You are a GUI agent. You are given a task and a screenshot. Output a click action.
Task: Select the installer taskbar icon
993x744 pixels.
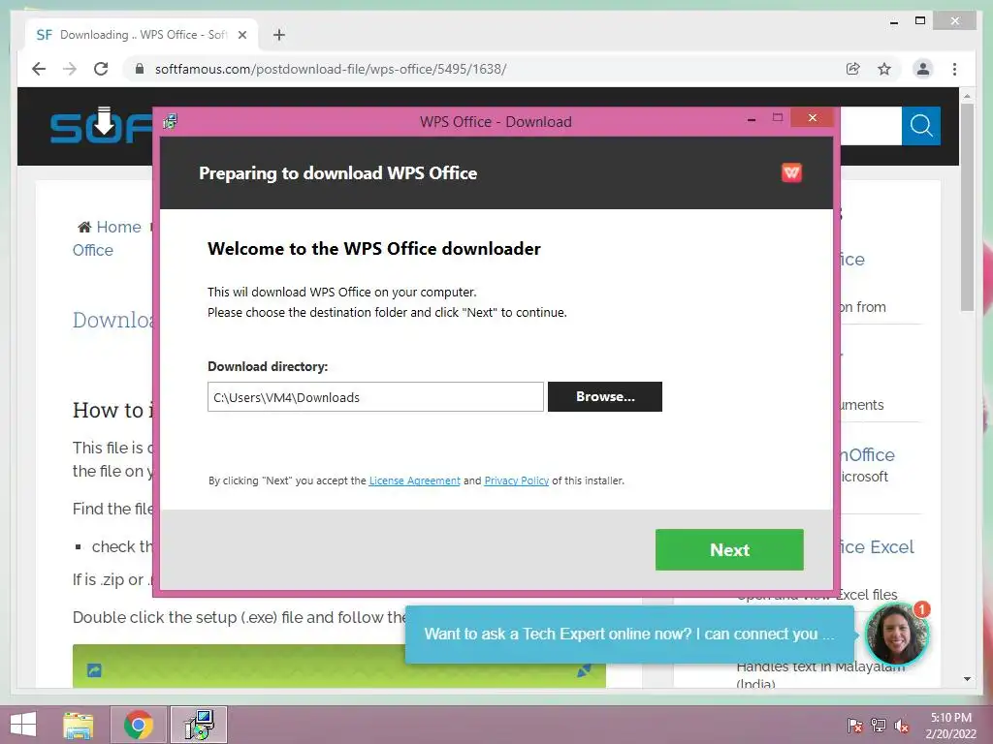pos(199,725)
